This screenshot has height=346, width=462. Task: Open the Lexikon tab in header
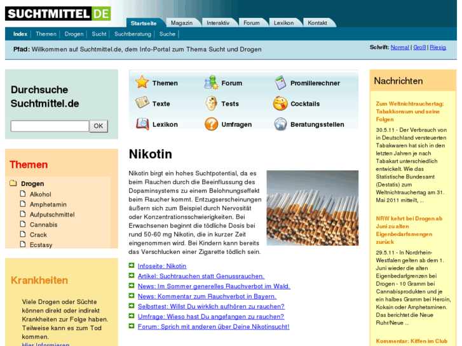tap(283, 23)
